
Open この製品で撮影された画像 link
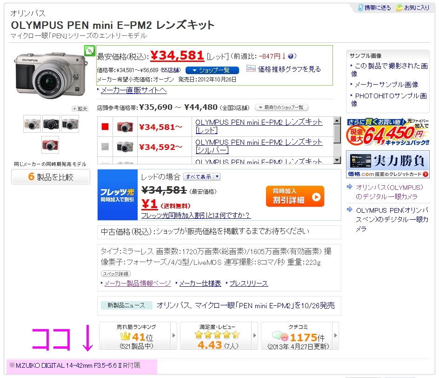(x=389, y=69)
